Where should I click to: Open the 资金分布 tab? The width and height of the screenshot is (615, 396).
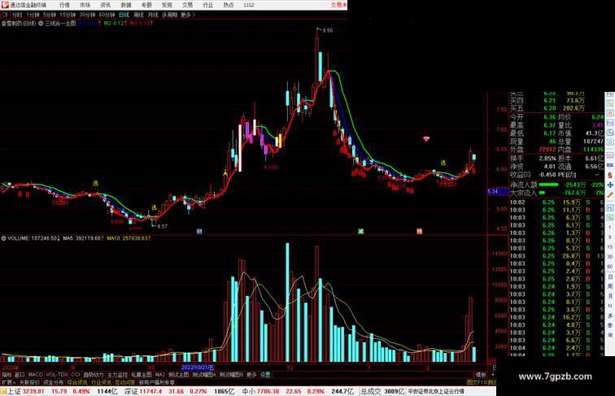[x=54, y=382]
